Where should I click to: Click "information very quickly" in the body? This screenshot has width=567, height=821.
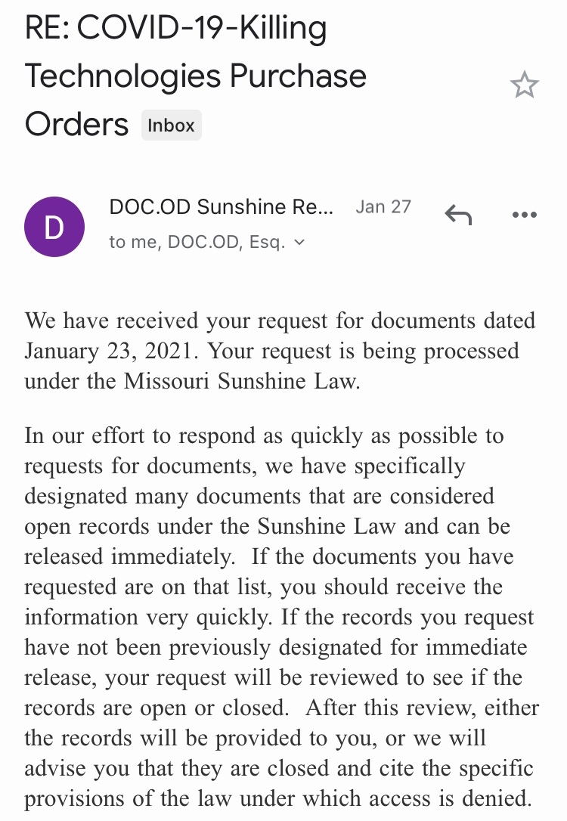point(148,617)
